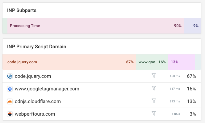
Task: Click the Cloudflare favicon icon
Action: pyautogui.click(x=10, y=101)
